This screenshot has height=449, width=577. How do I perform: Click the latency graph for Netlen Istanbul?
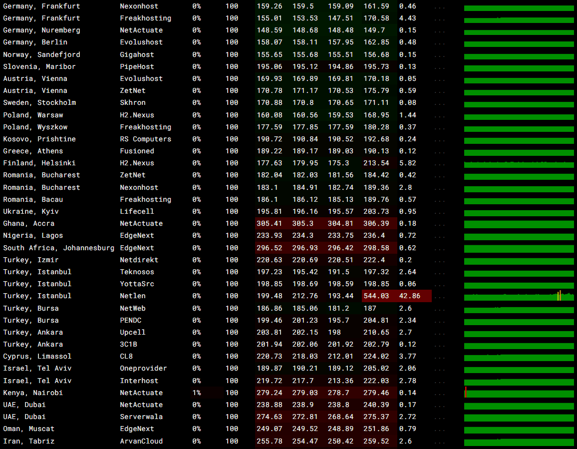click(x=519, y=296)
